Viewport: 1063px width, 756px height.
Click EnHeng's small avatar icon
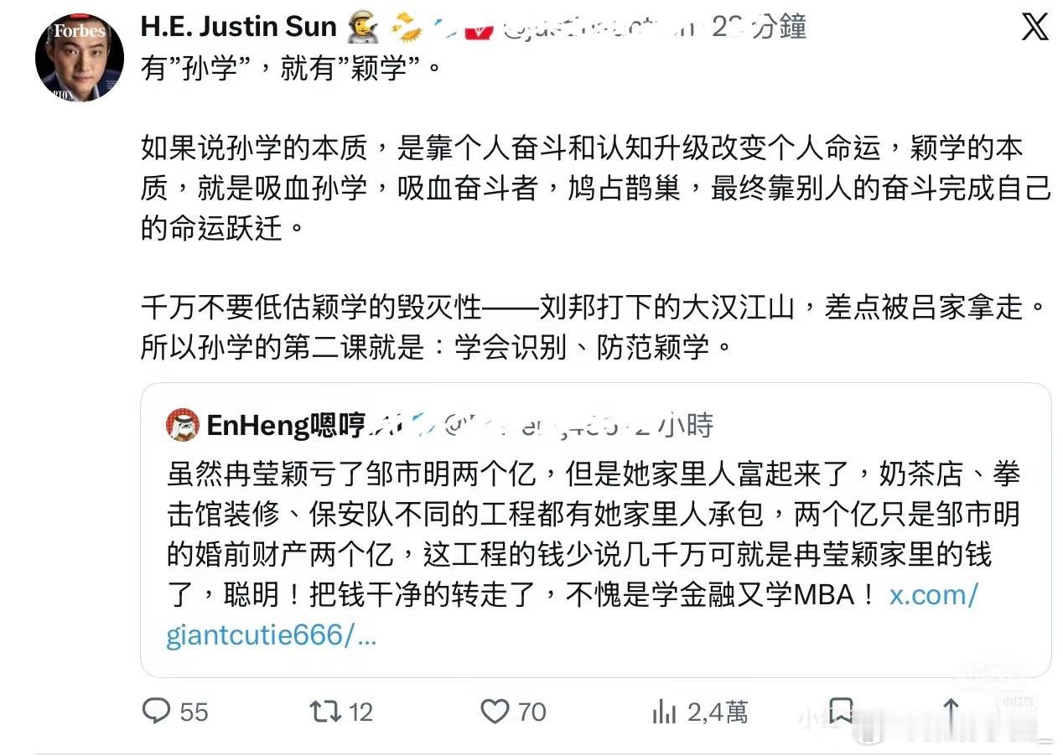(183, 425)
